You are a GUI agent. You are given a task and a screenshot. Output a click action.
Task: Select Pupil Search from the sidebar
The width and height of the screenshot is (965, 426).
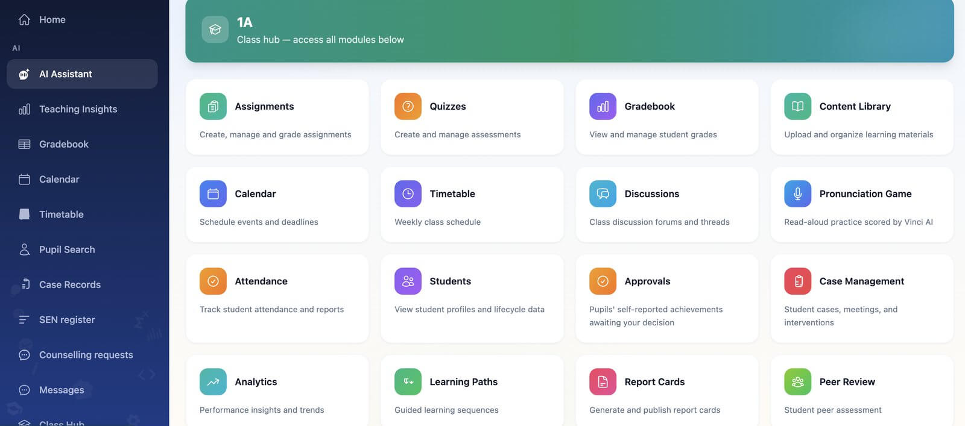82,249
